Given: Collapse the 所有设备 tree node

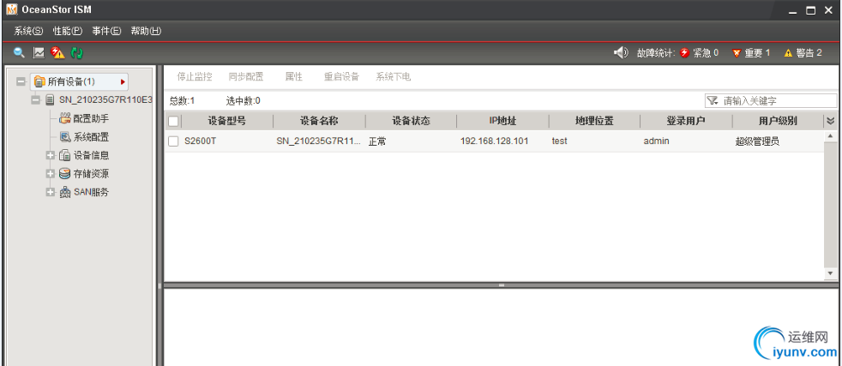Looking at the screenshot, I should [x=21, y=82].
